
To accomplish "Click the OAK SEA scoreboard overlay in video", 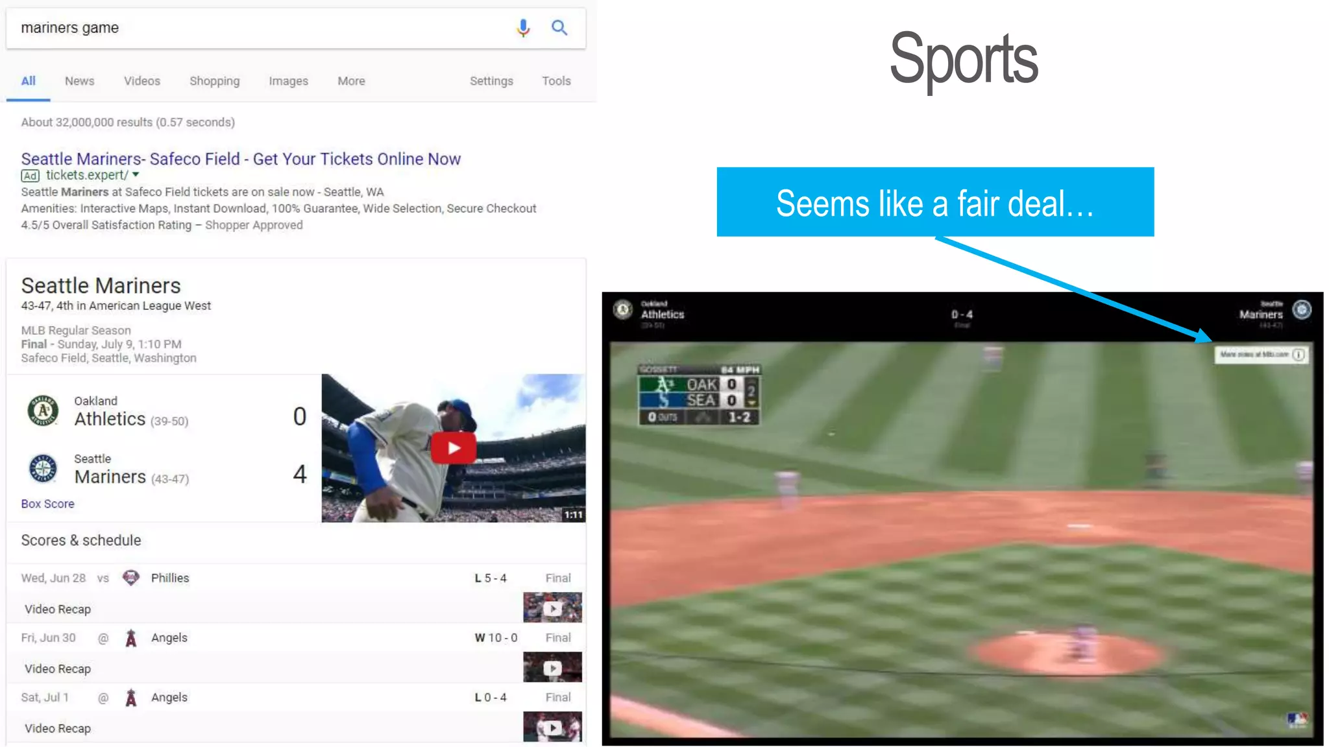I will 699,395.
